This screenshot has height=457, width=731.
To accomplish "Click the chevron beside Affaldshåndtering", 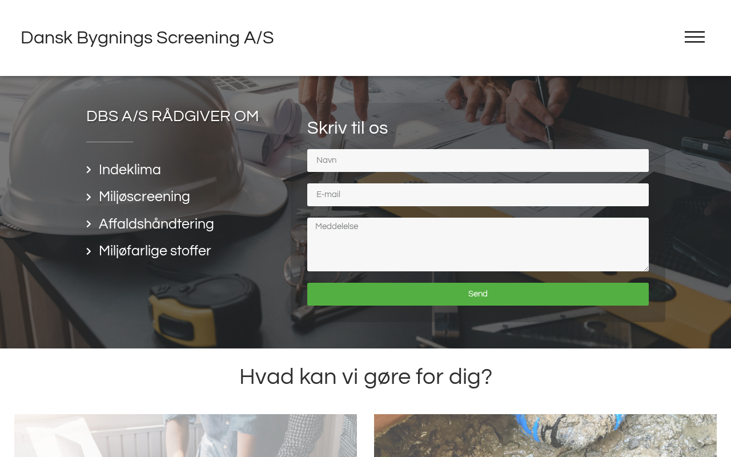I will 89,224.
